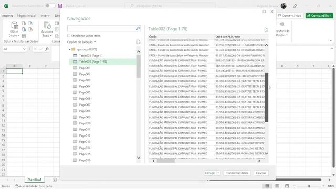Toggle Salvamento Automático switch
Image resolution: width=336 pixels, height=189 pixels.
tap(50, 6)
